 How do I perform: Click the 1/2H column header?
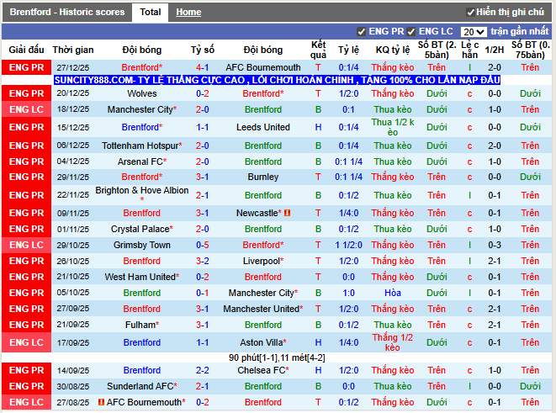(495, 50)
